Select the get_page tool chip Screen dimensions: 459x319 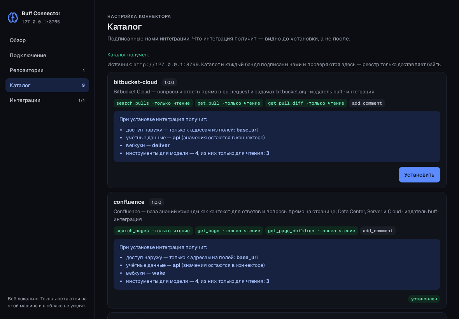(x=229, y=231)
